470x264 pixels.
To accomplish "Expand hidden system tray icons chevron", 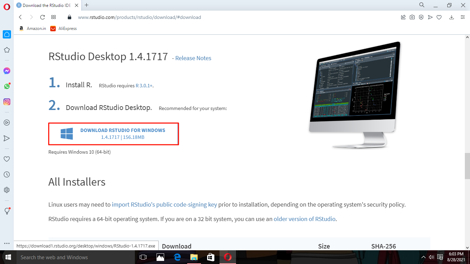I will tap(424, 257).
